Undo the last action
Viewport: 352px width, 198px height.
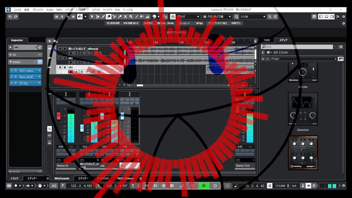click(x=10, y=16)
